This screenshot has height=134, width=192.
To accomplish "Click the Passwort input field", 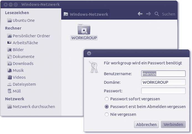I will 163,91.
